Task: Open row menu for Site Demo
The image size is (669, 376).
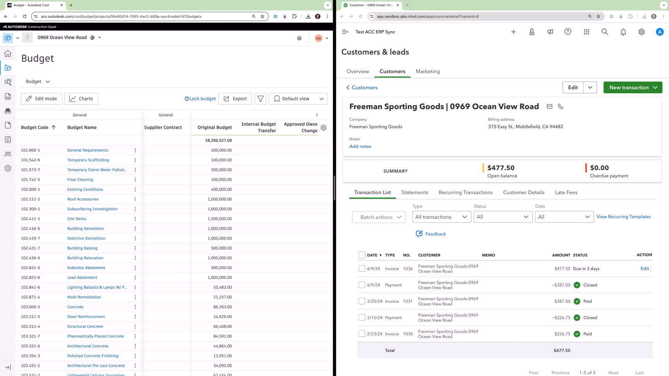Action: pyautogui.click(x=135, y=219)
